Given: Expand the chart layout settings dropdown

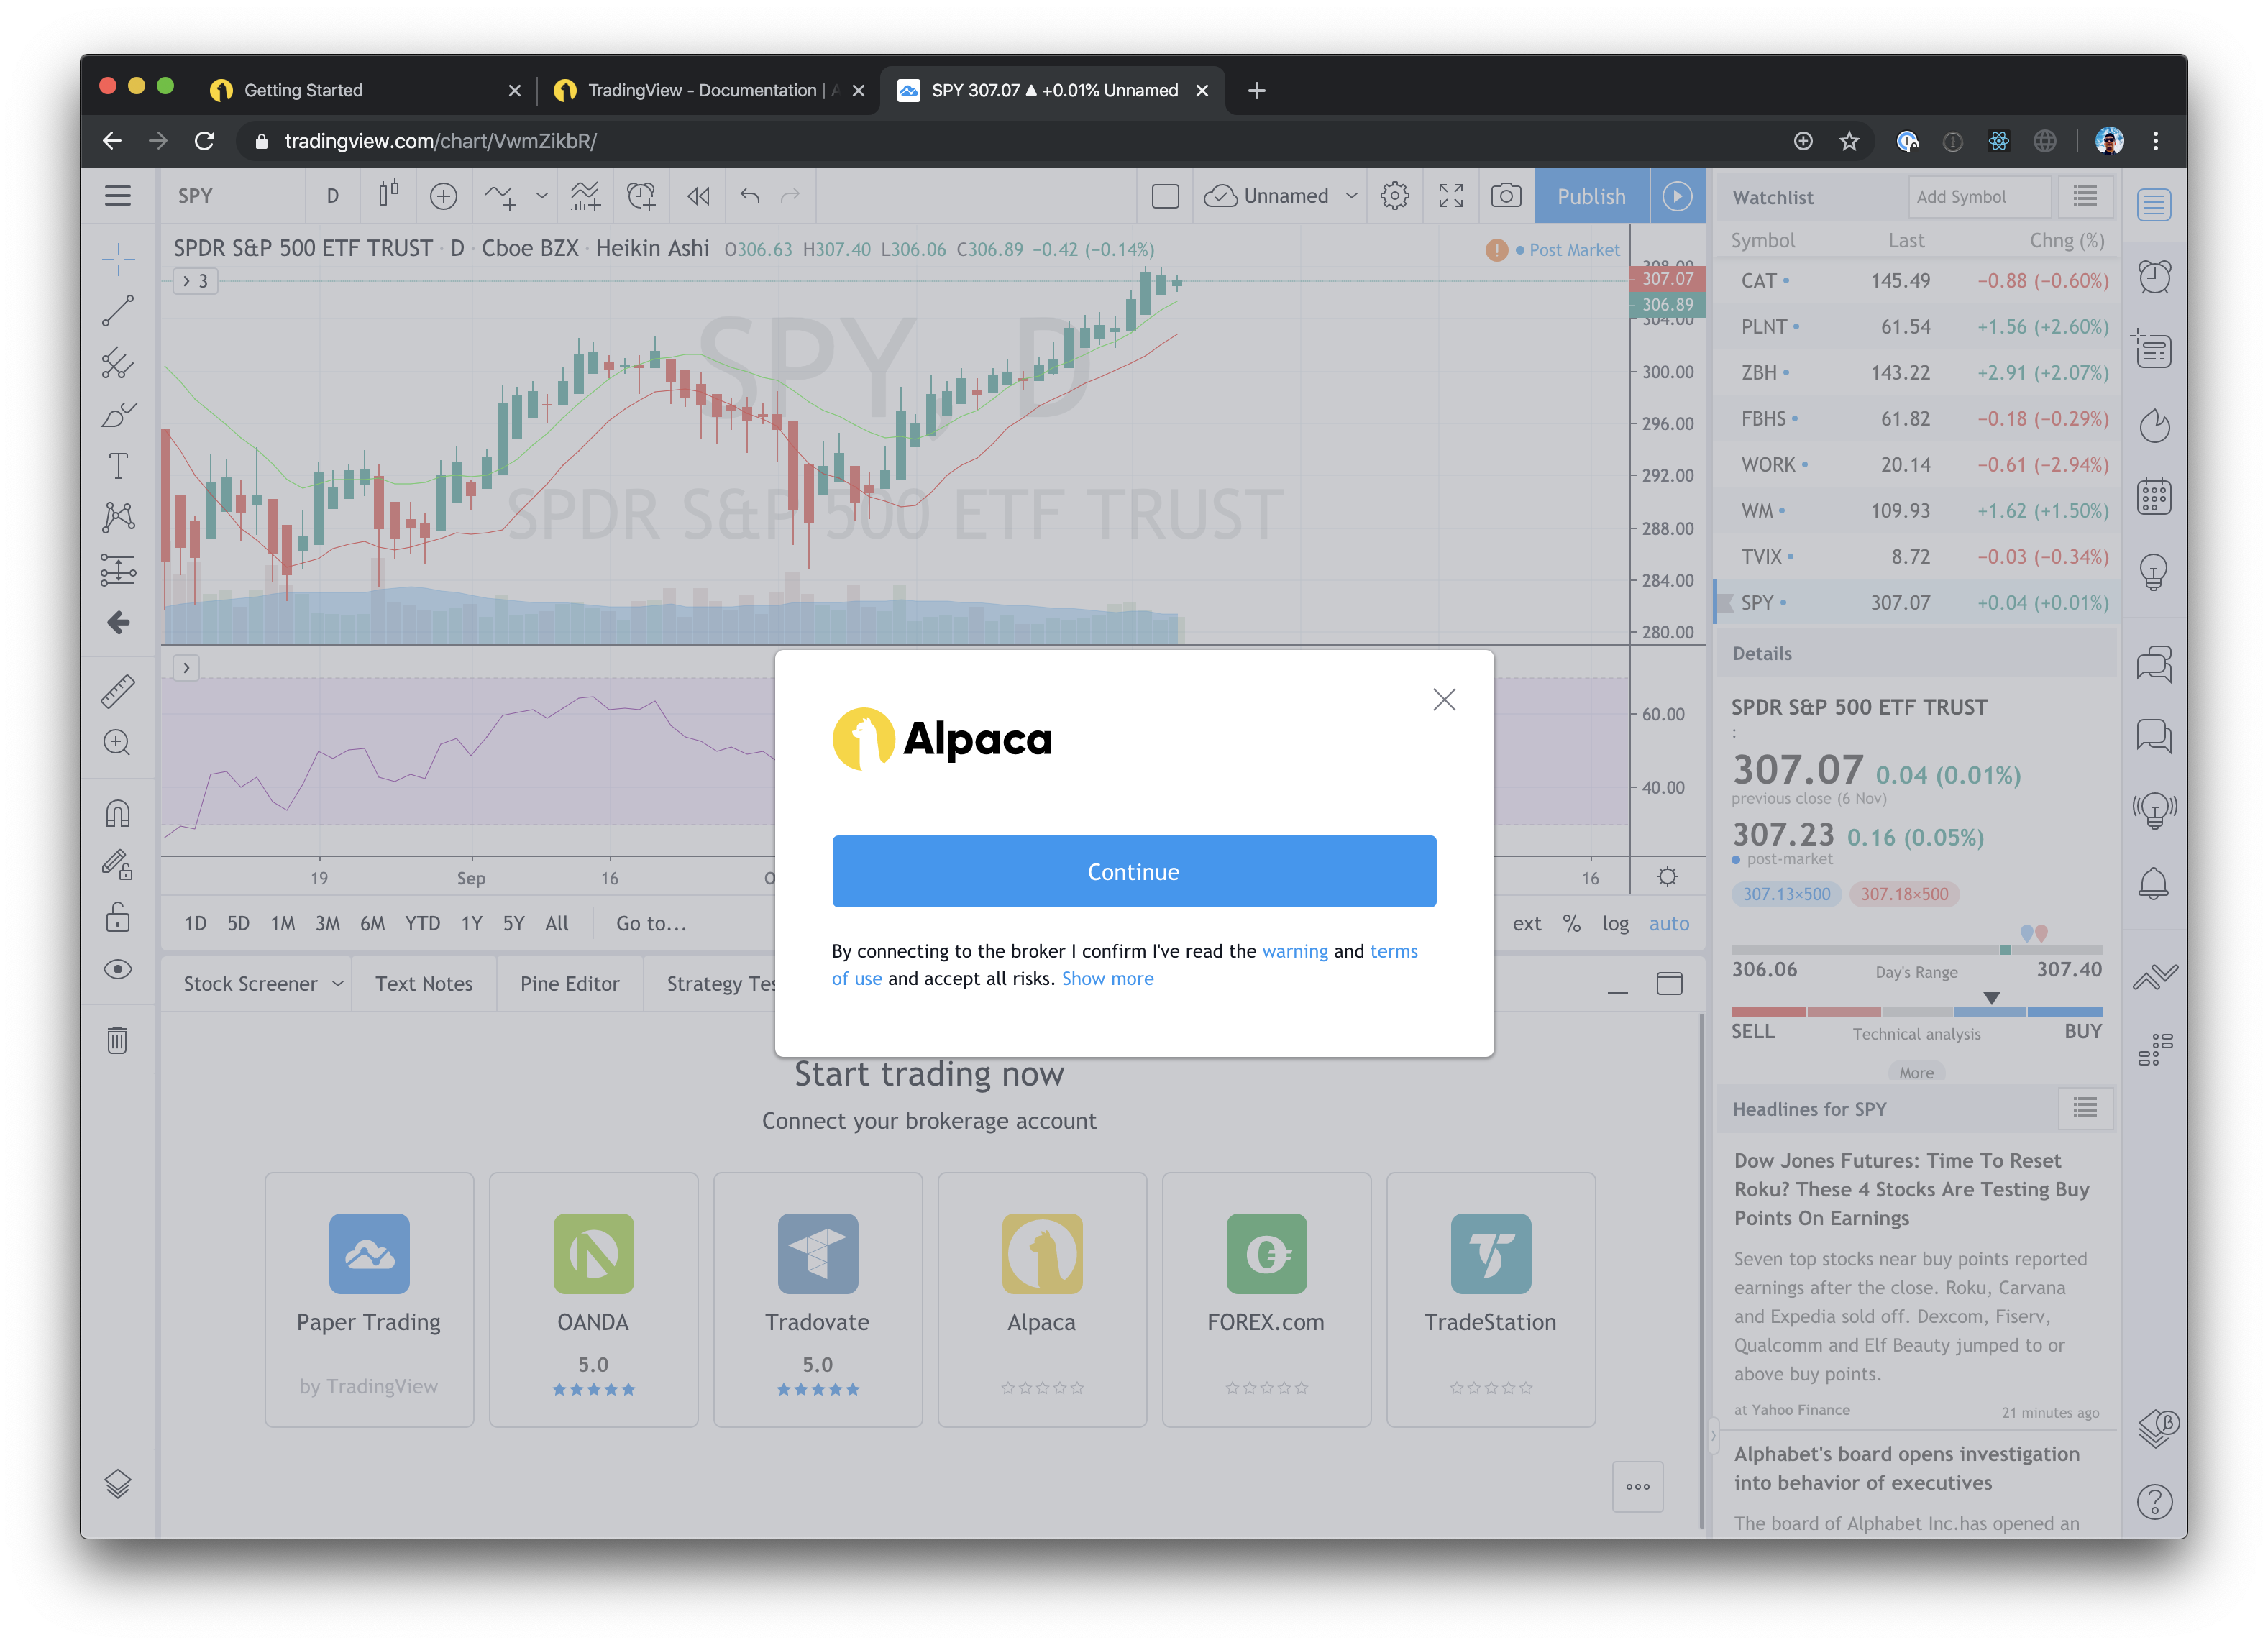Looking at the screenshot, I should [1349, 197].
